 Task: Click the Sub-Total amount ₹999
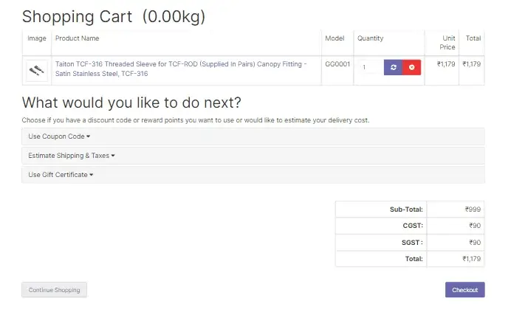[x=474, y=210]
